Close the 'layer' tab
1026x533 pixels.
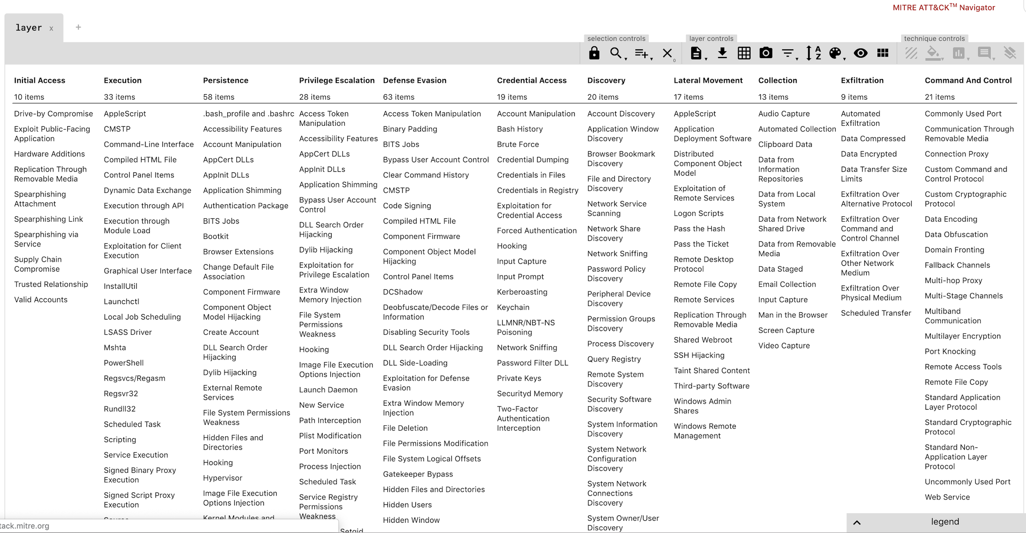tap(51, 29)
